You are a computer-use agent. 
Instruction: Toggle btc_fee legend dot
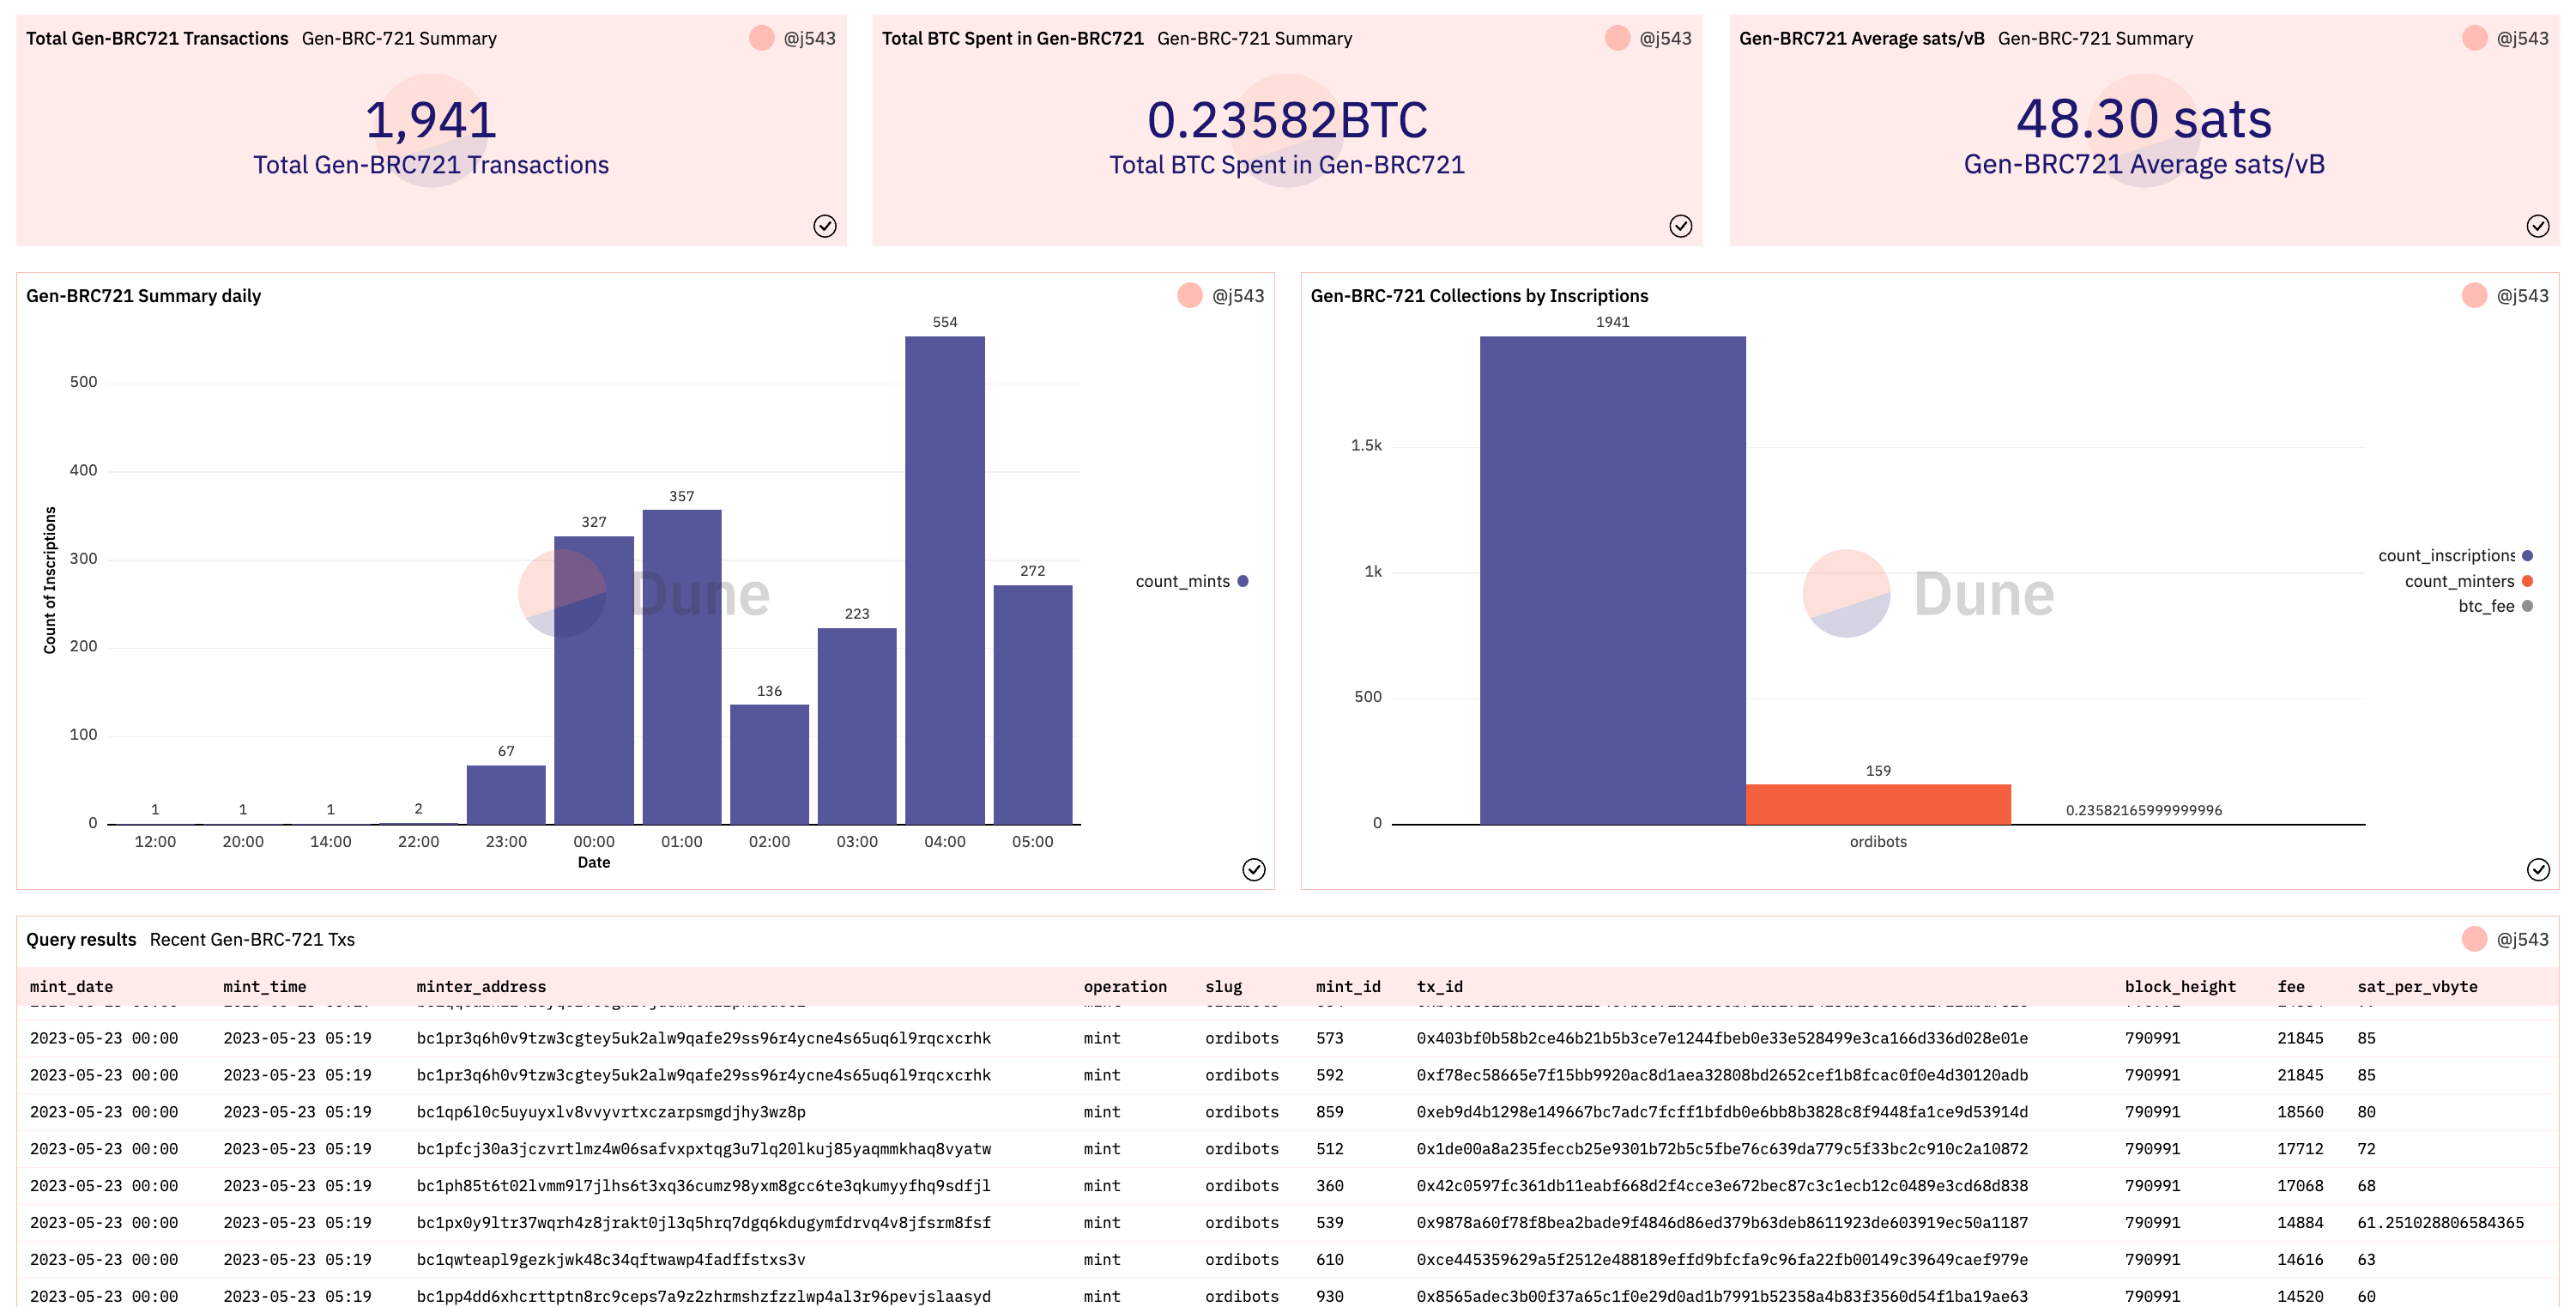point(2527,606)
